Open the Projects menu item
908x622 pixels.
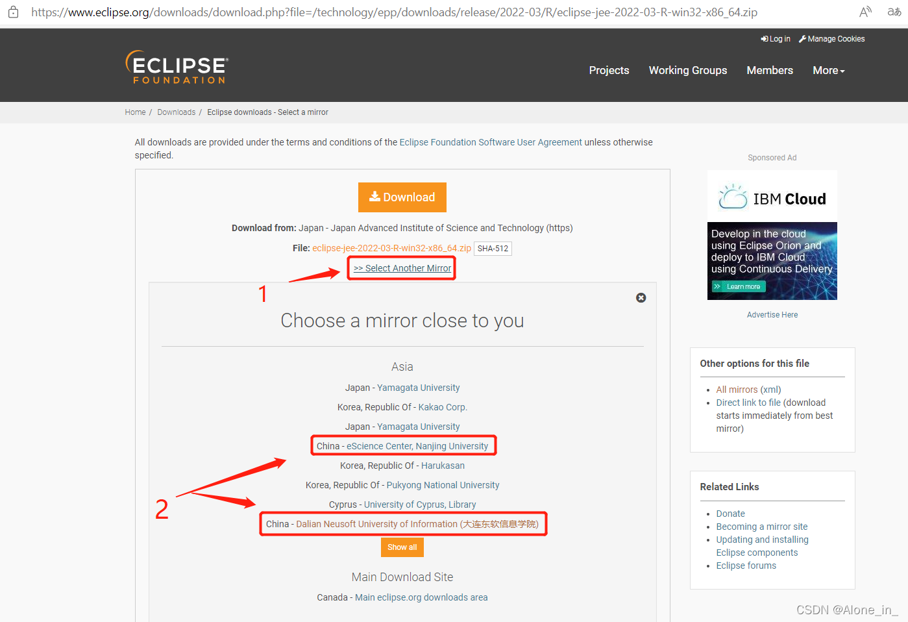(x=608, y=70)
